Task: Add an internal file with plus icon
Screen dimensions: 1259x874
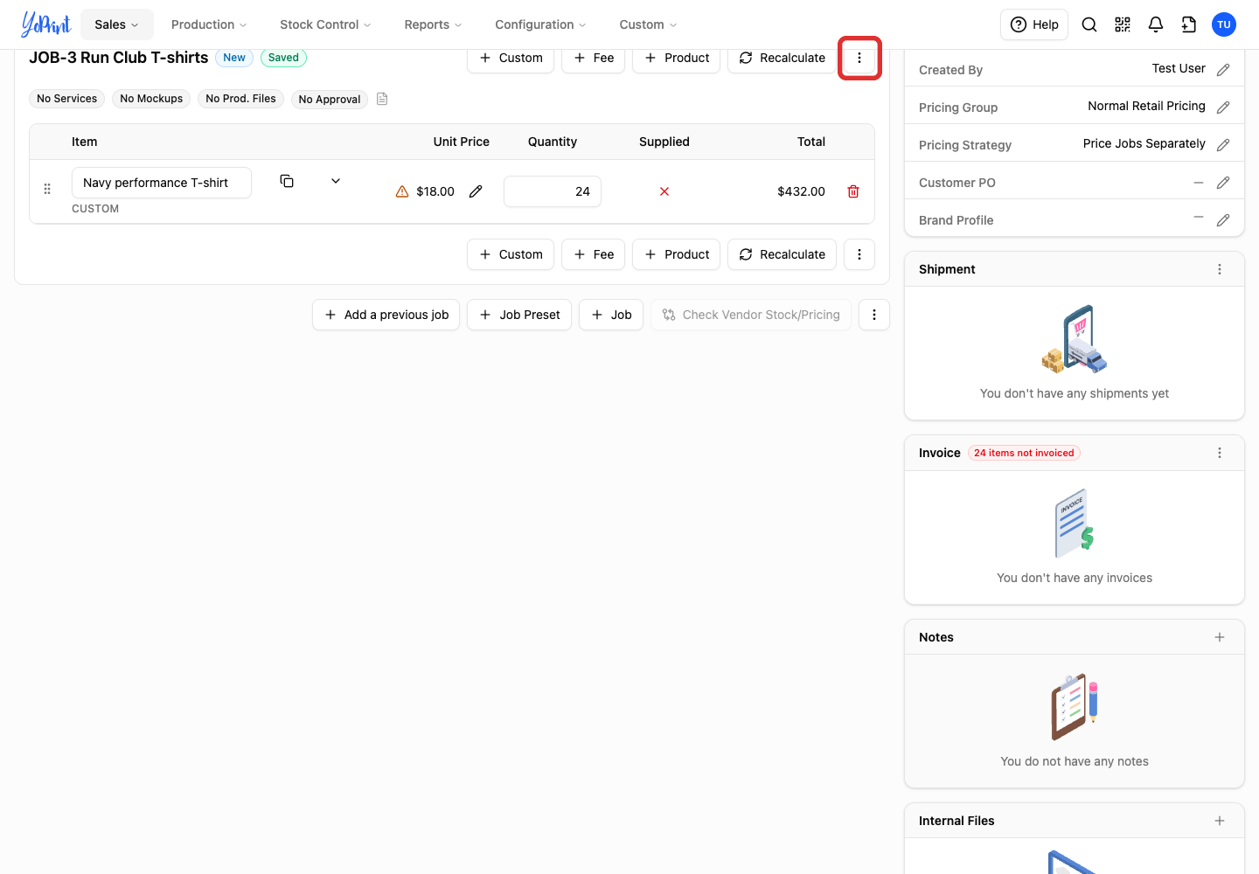Action: (1220, 821)
